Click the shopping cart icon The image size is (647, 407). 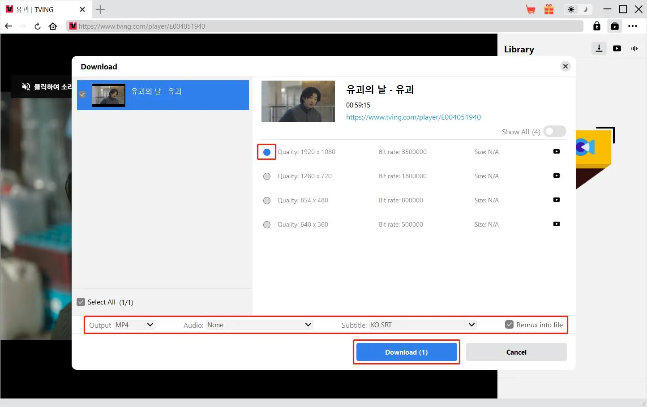coord(531,9)
